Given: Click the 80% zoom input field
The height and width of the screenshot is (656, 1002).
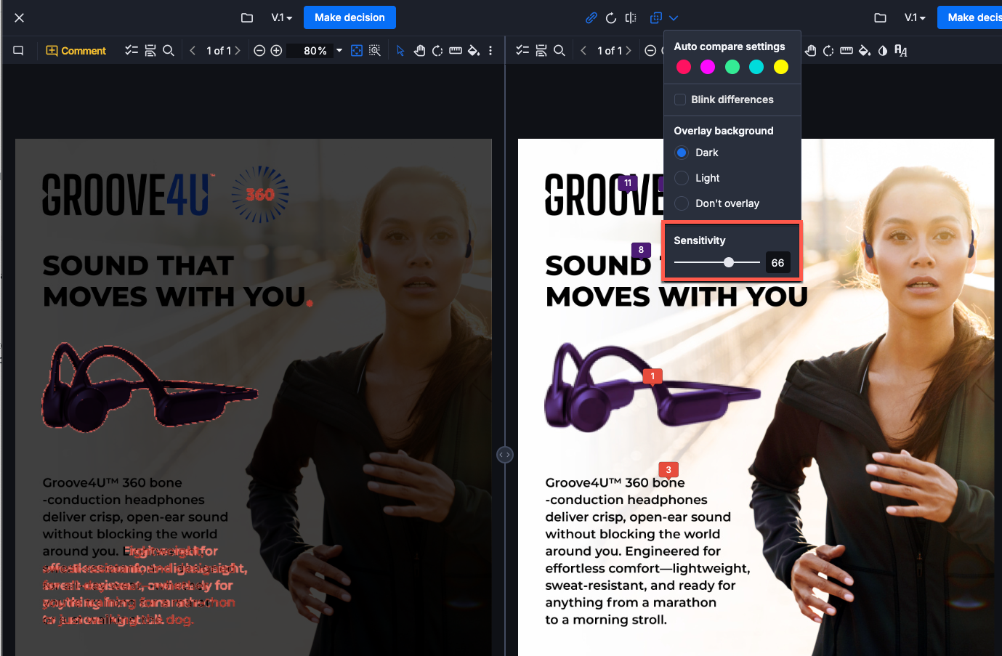Looking at the screenshot, I should [312, 51].
